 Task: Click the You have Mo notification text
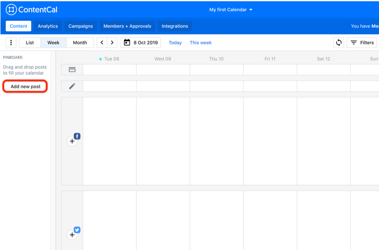(365, 26)
